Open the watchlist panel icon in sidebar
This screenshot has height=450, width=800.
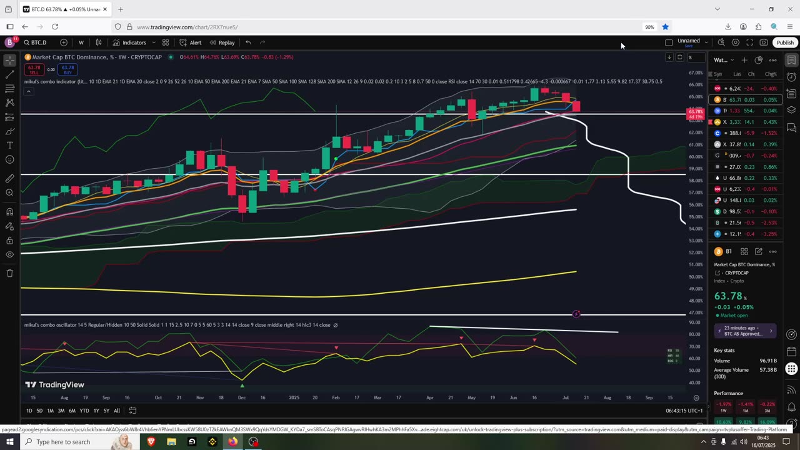[791, 60]
